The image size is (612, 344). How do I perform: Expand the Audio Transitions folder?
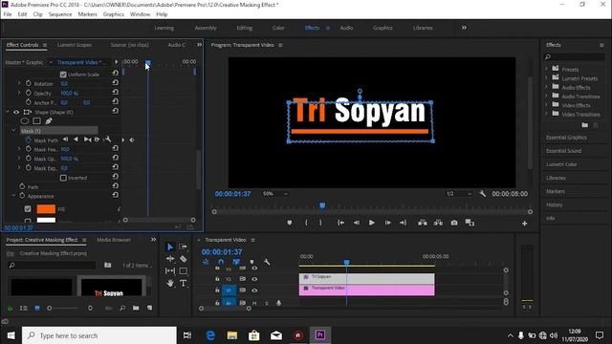pos(546,96)
